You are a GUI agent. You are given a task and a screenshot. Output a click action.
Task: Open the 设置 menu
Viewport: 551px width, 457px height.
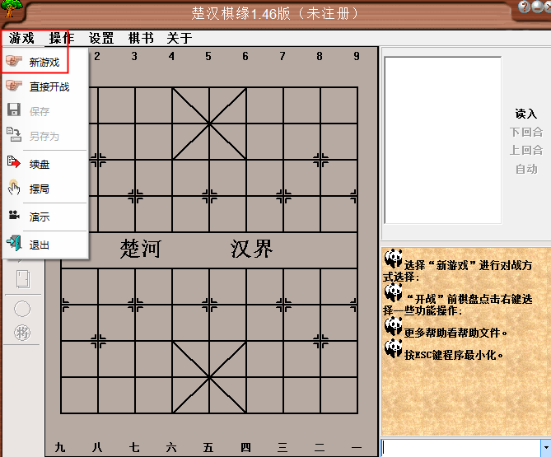tap(101, 38)
